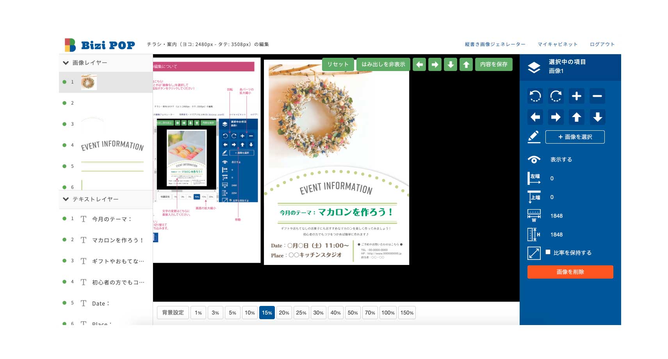Click the left edge position icon

(534, 178)
